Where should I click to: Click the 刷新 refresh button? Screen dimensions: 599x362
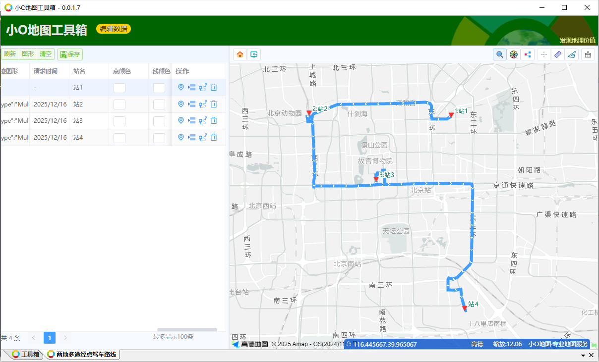point(9,54)
